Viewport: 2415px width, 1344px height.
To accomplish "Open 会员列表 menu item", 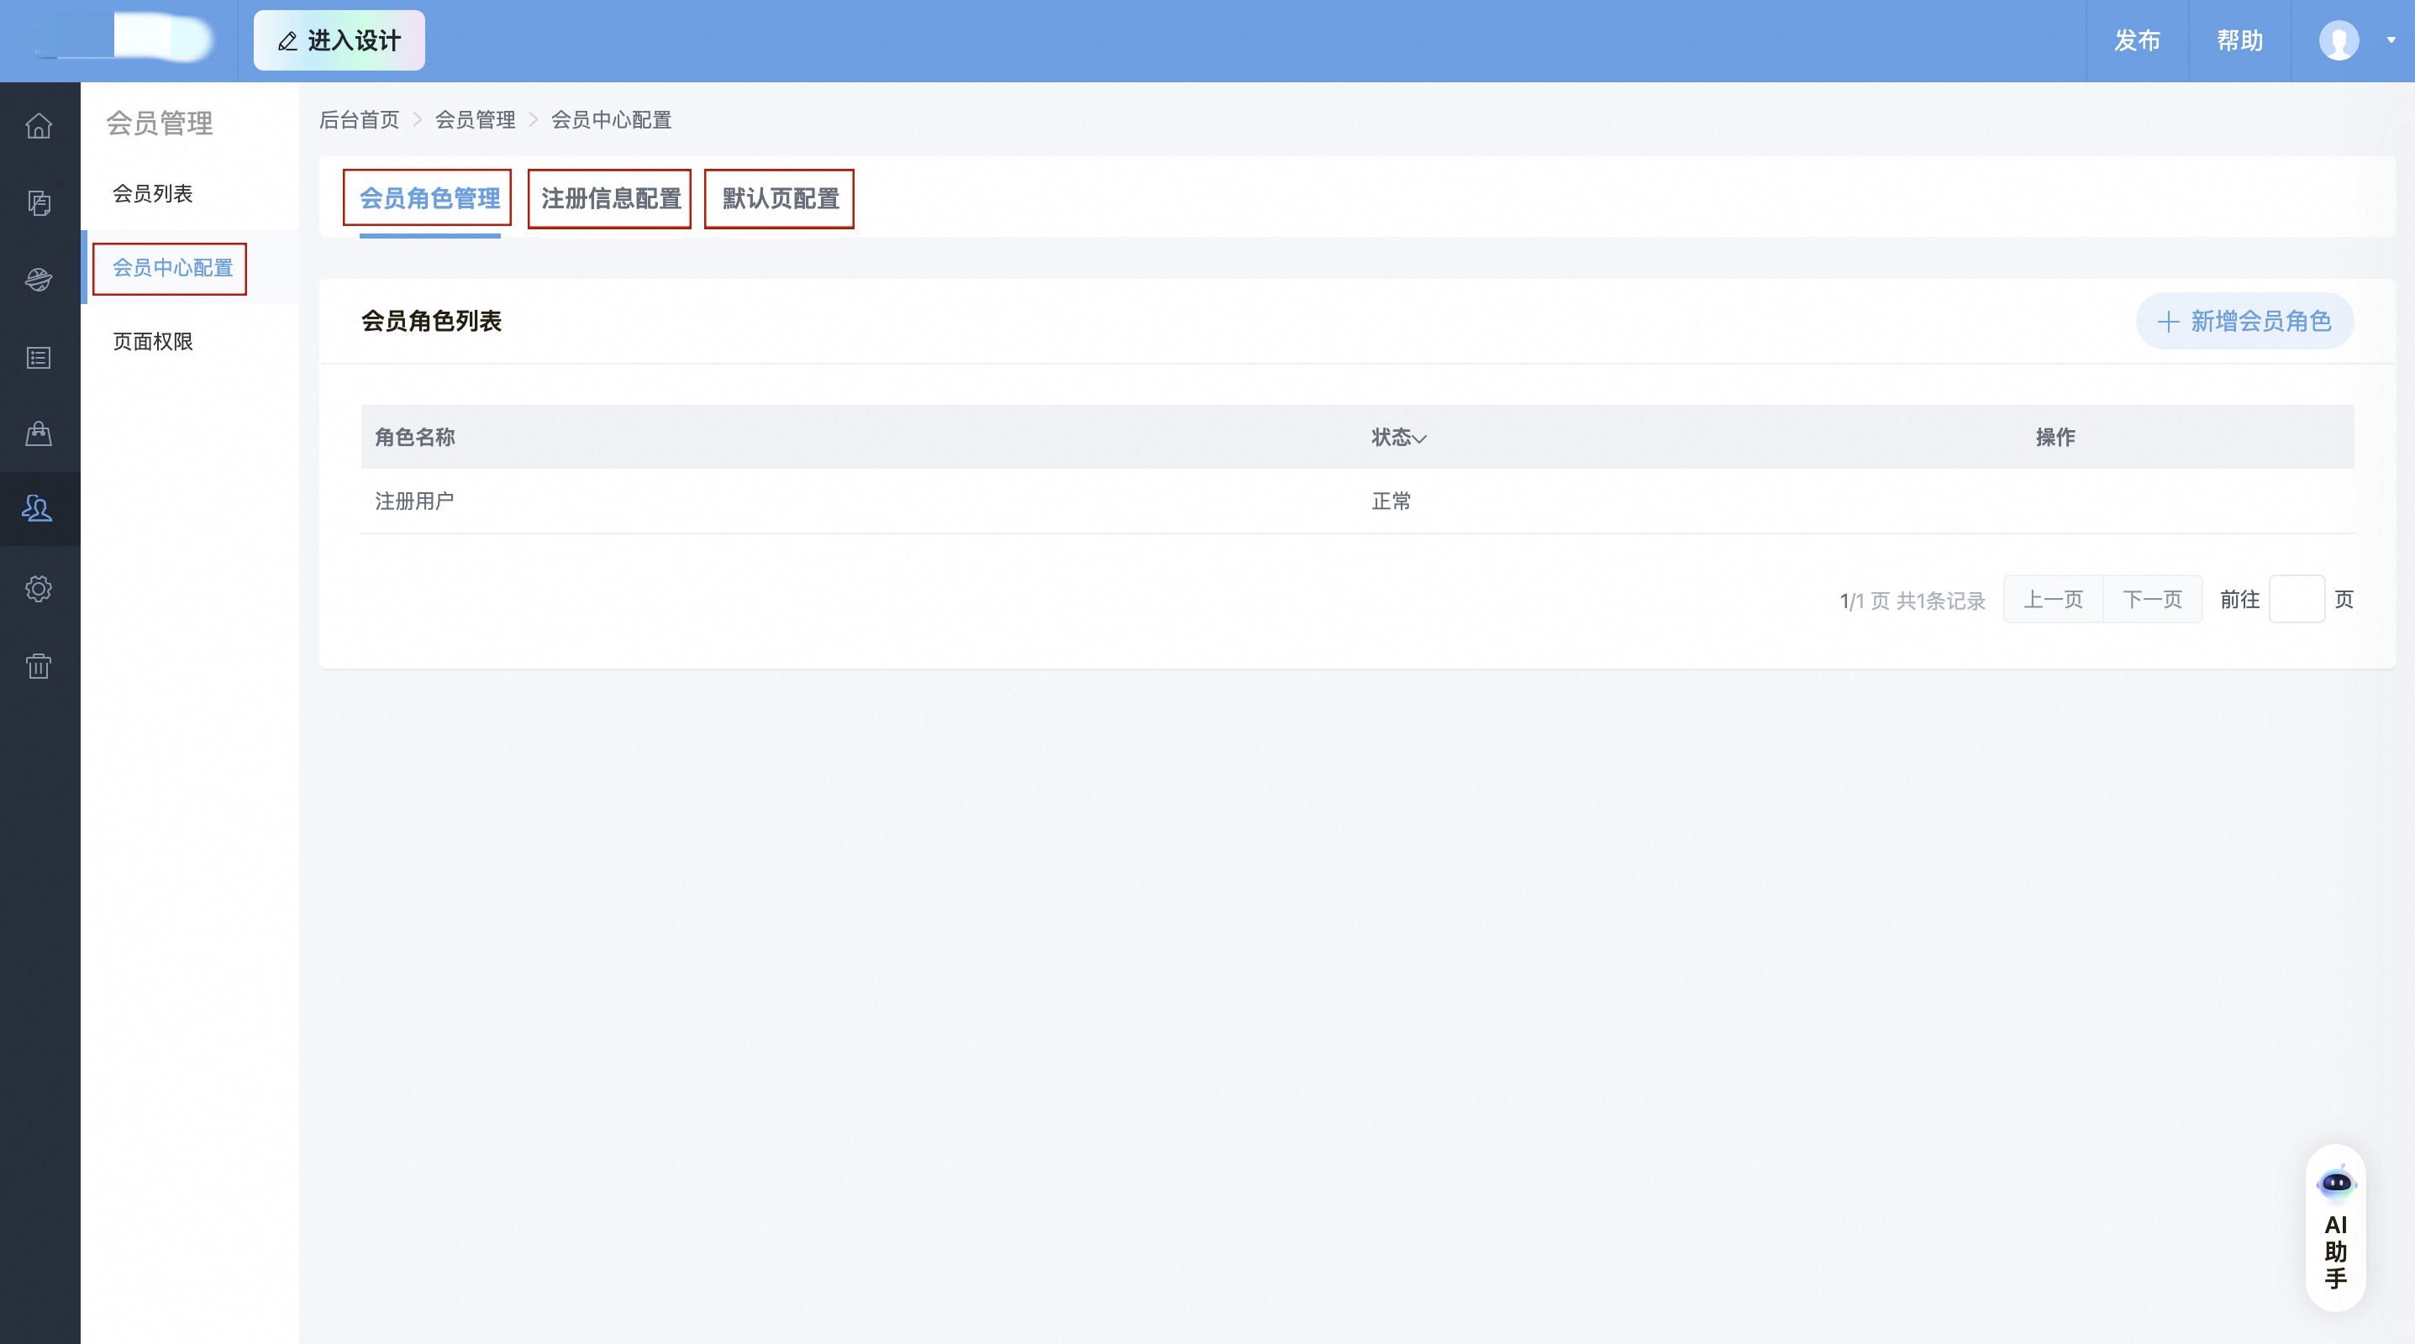I will tap(153, 193).
